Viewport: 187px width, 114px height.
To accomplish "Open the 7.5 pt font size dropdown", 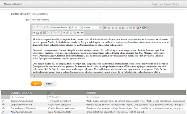I will (81, 27).
